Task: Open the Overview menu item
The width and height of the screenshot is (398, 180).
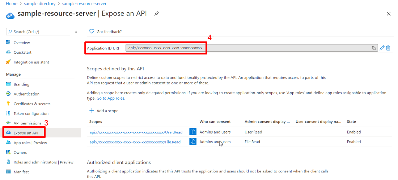Action: [22, 43]
